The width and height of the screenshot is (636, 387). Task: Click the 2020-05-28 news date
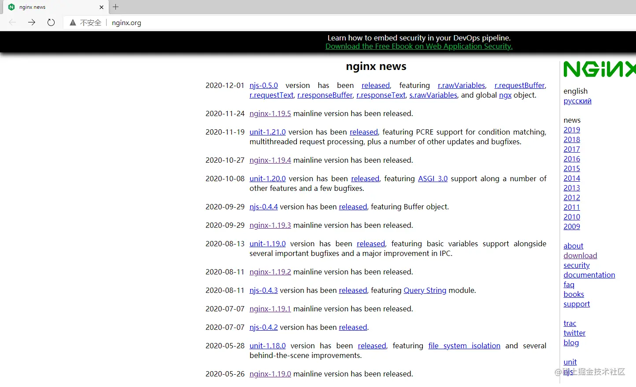click(x=225, y=346)
